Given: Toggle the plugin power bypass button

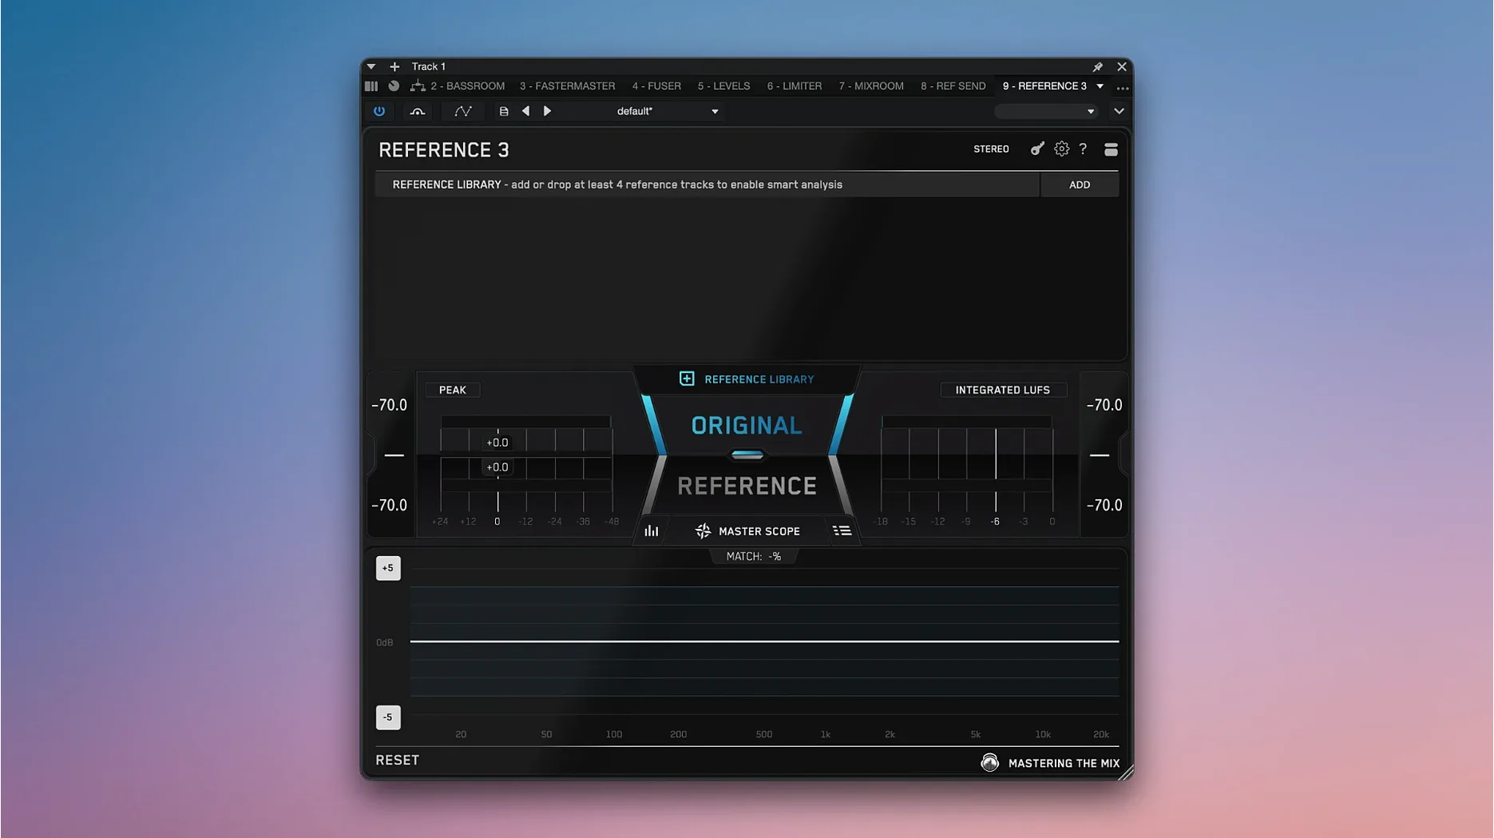Looking at the screenshot, I should (x=379, y=111).
